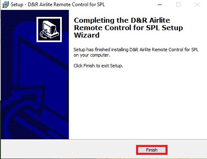This screenshot has height=159, width=207.
Task: Click the 'Remote Control for SPL Setup' heading line
Action: [x=129, y=28]
